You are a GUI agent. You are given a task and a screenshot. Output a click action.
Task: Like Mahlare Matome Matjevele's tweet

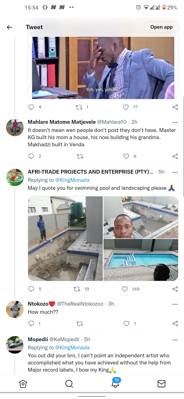(x=126, y=156)
